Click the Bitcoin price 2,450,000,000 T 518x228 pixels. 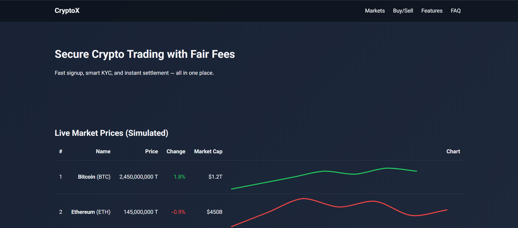[x=138, y=177]
